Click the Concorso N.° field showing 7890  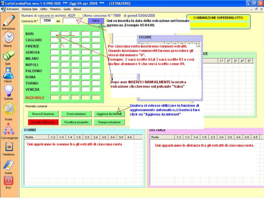coord(47,21)
